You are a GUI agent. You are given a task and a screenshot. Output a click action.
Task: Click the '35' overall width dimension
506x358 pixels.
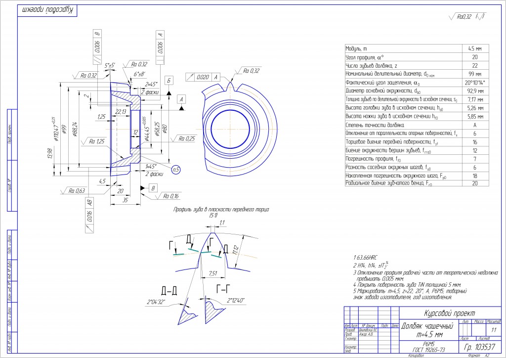[x=126, y=200]
